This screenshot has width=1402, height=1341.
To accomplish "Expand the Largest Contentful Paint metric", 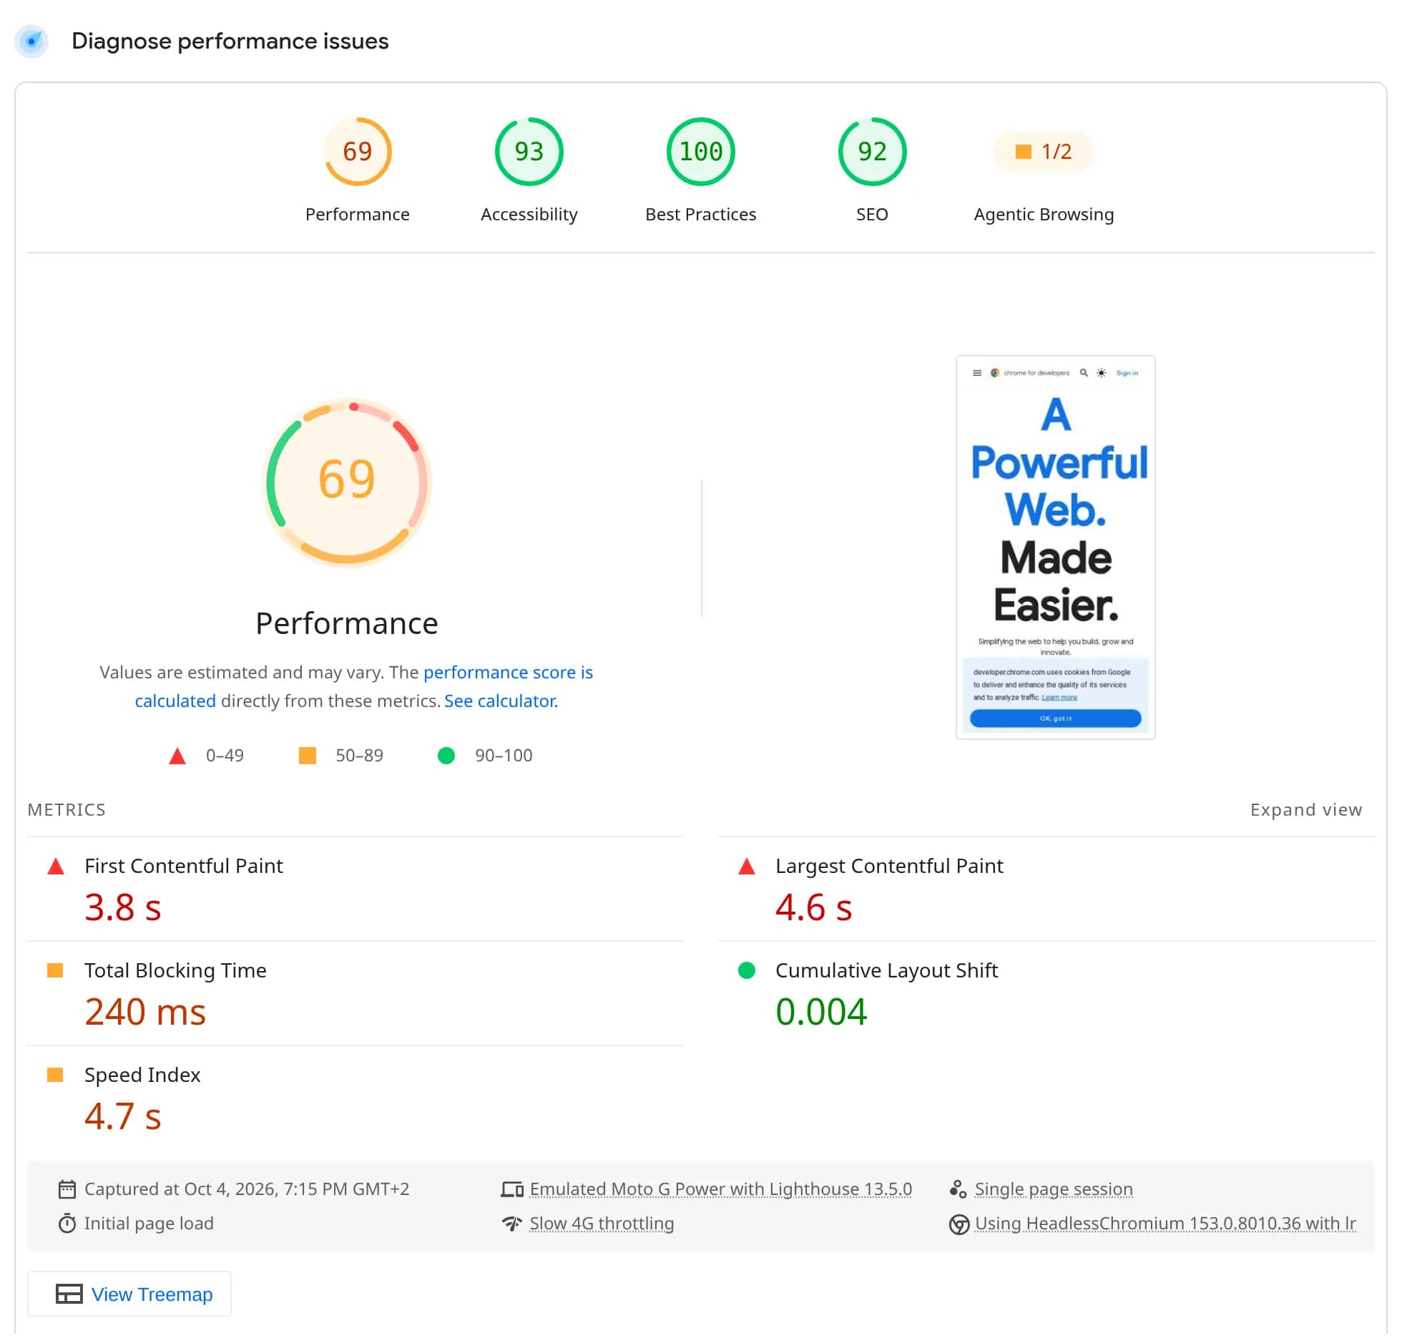I will click(1046, 889).
